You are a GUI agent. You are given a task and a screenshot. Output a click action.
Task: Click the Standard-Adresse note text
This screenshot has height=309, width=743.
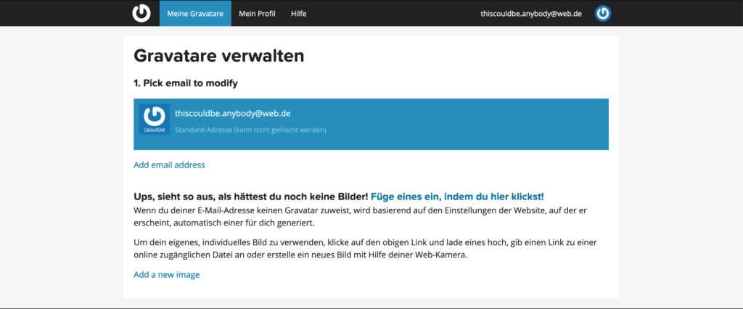[x=250, y=129]
